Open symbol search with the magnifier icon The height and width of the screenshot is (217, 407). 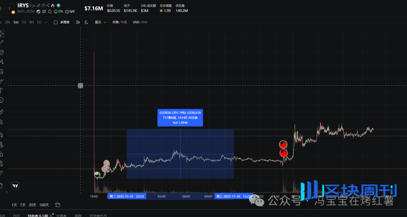tap(50, 11)
